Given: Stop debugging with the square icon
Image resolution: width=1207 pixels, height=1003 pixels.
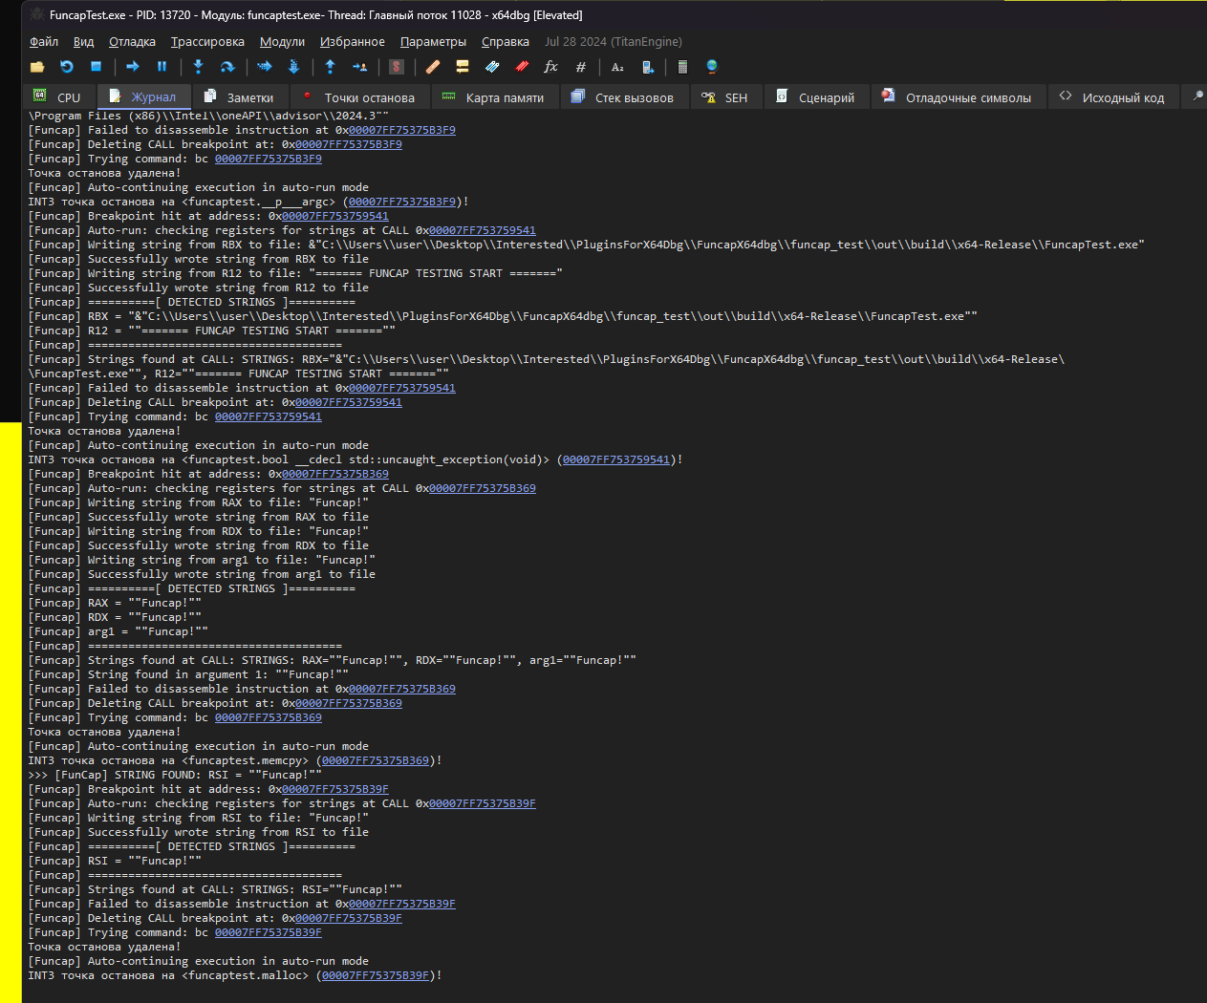Looking at the screenshot, I should pos(96,67).
